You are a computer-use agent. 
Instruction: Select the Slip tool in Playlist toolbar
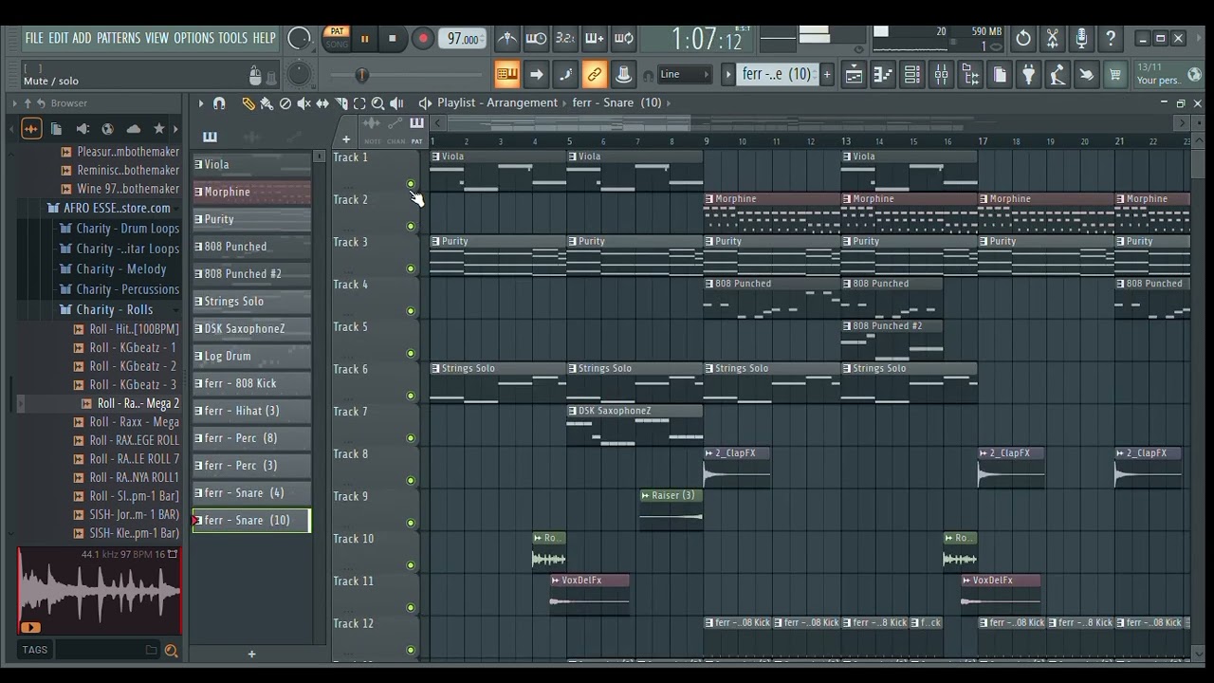click(322, 103)
